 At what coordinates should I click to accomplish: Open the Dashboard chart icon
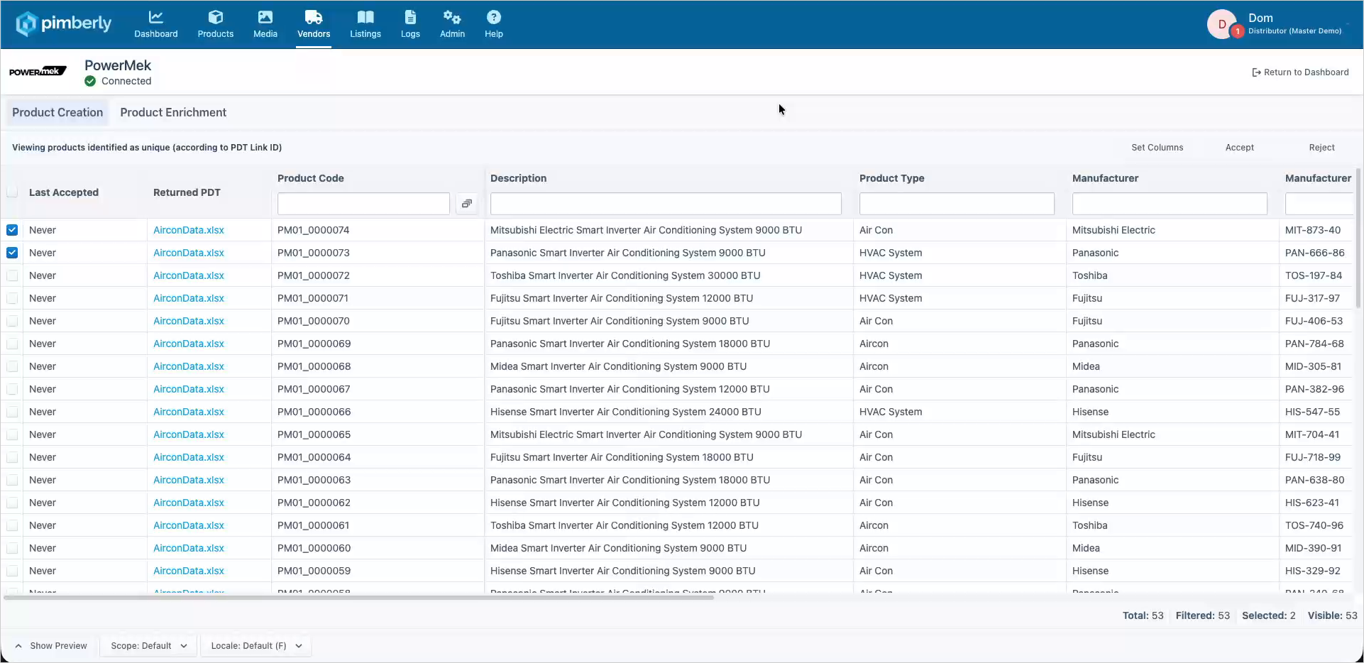(155, 17)
